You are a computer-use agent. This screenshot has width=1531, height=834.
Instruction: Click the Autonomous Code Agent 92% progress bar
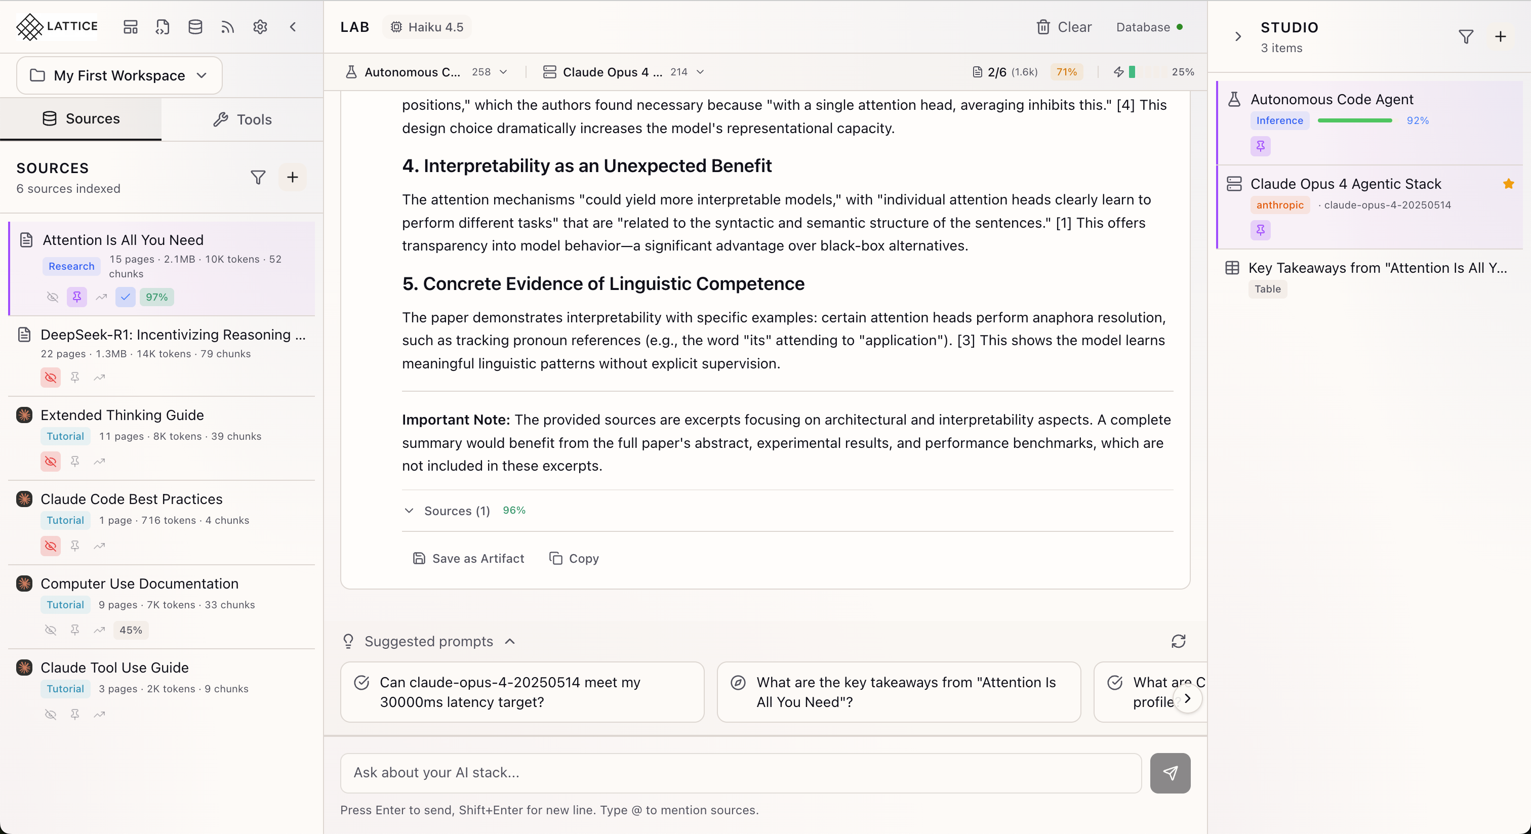point(1354,120)
